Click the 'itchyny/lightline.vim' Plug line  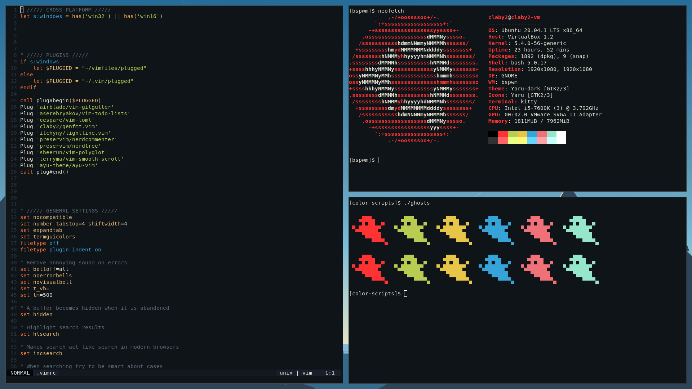(x=66, y=133)
